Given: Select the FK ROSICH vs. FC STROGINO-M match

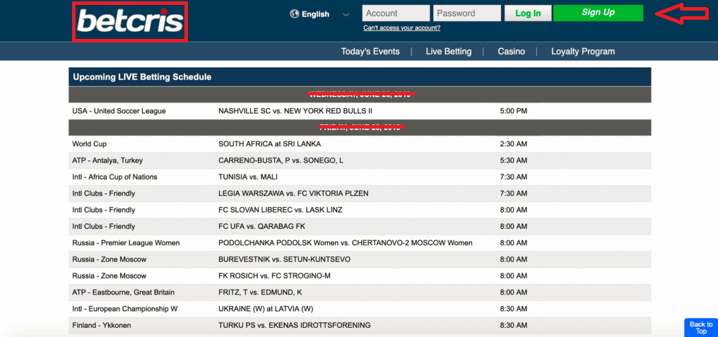Looking at the screenshot, I should pos(274,276).
